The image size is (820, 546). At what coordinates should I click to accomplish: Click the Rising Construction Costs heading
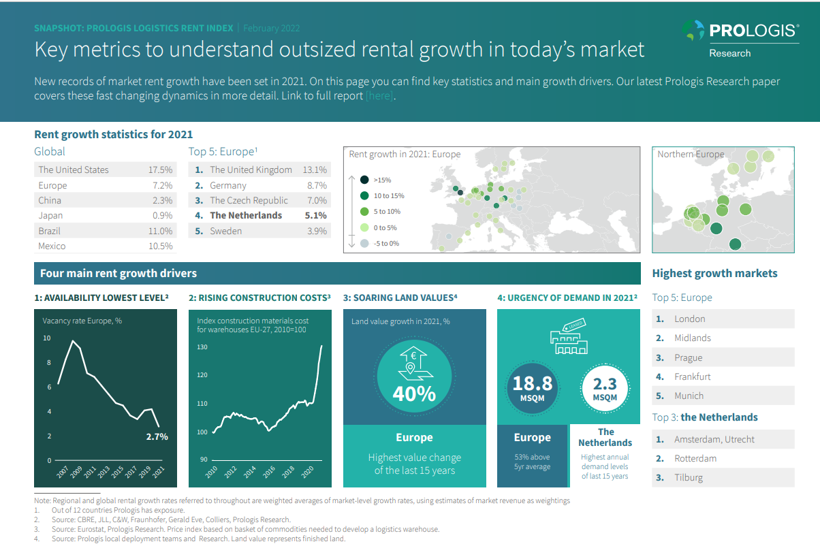point(259,298)
